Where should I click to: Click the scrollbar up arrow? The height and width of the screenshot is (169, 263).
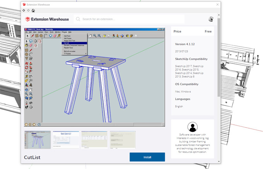(x=219, y=15)
